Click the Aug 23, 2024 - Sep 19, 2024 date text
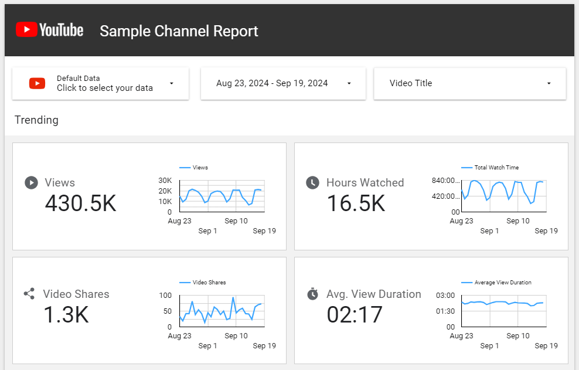 272,83
